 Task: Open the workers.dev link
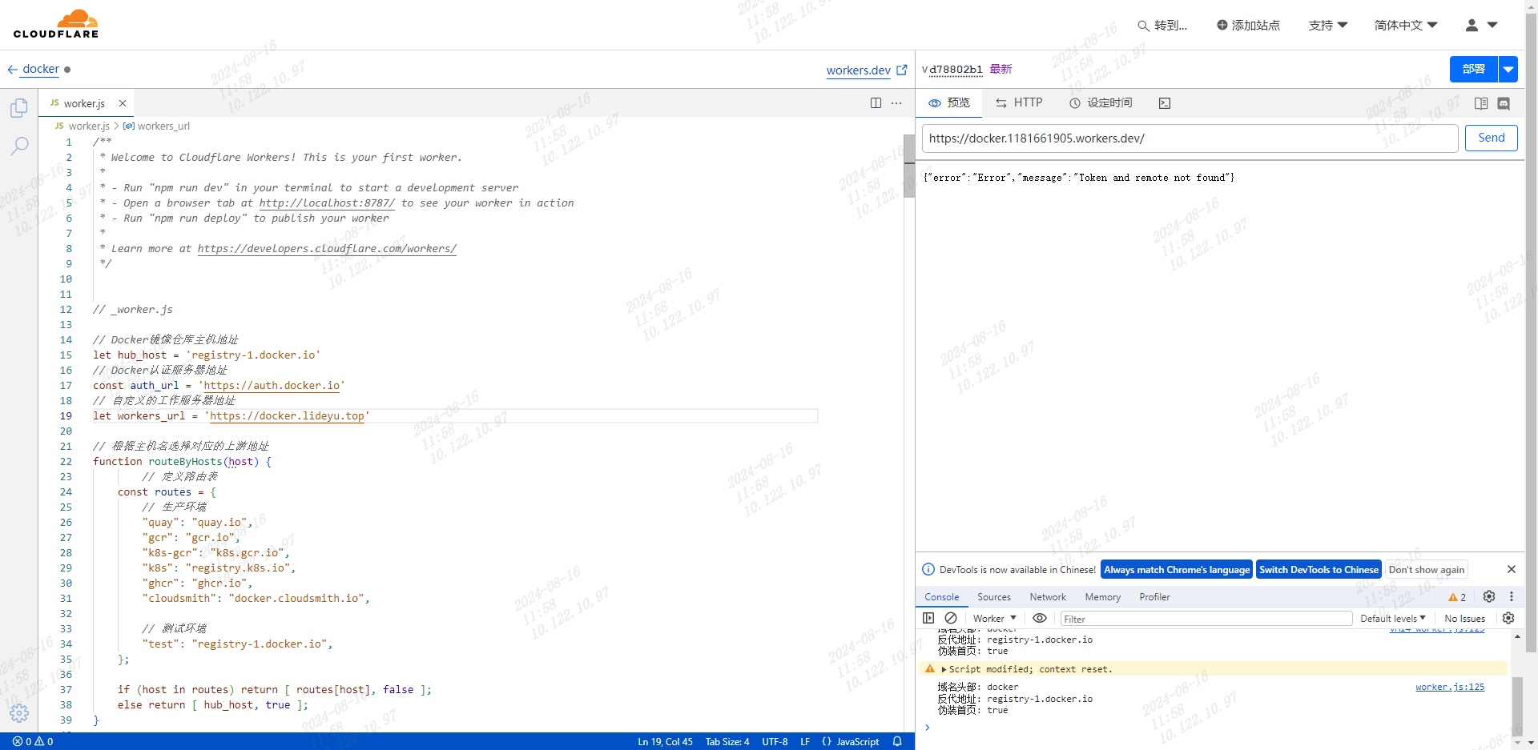tap(859, 70)
